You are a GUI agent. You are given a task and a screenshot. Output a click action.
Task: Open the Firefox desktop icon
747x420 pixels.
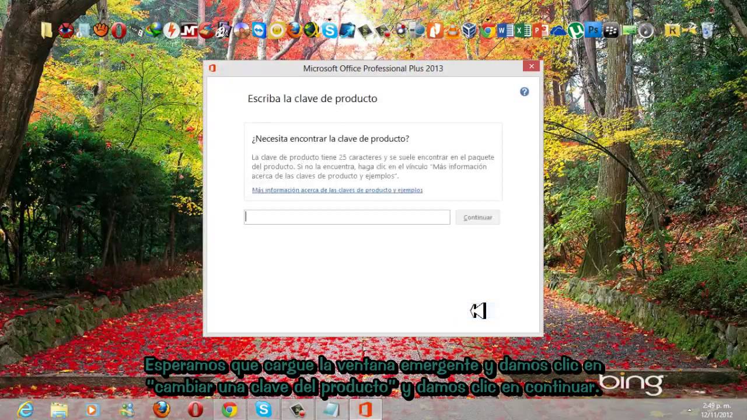pos(294,30)
